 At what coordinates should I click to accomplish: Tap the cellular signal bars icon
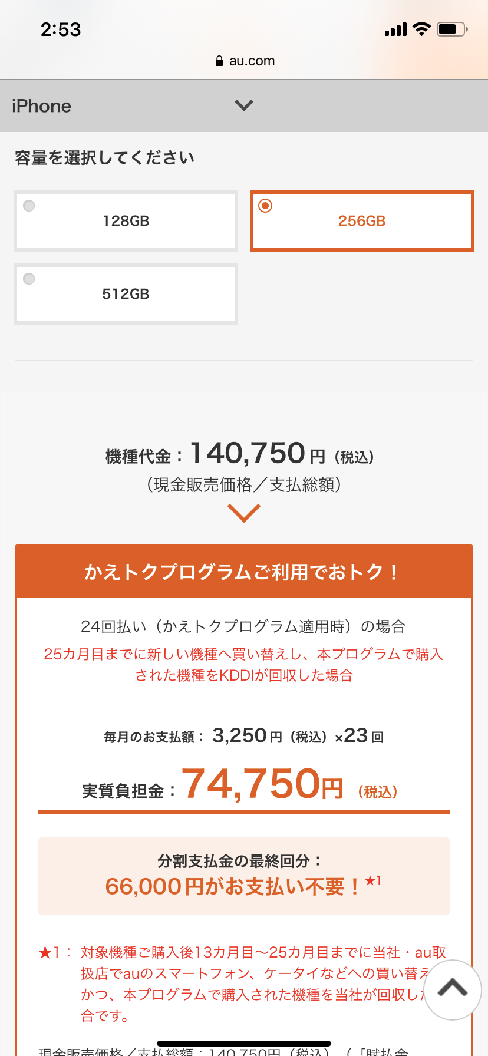pyautogui.click(x=395, y=29)
